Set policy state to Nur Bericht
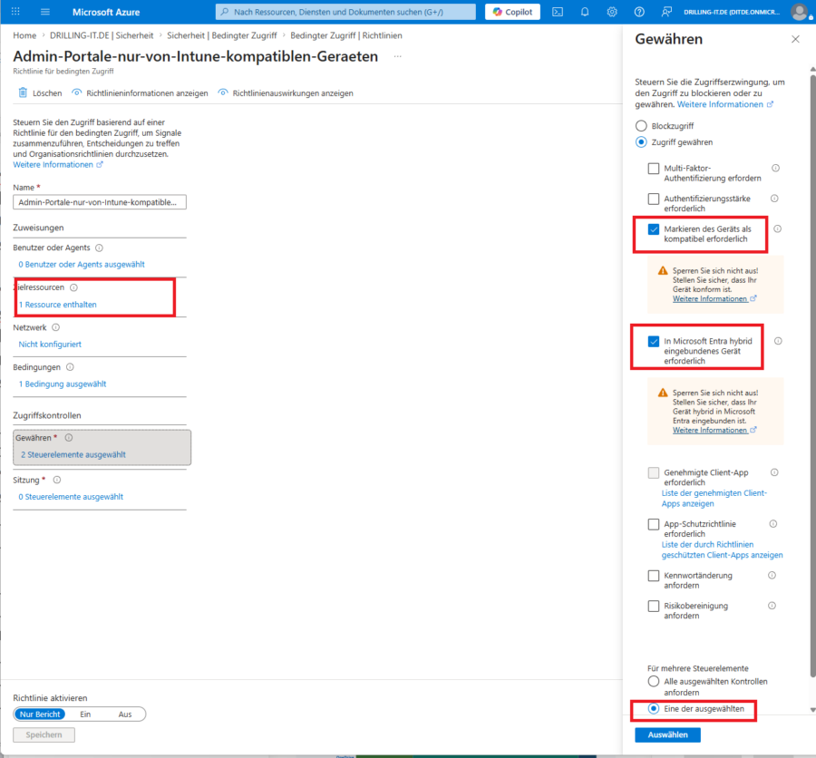Screen dimensions: 816x758 point(40,714)
